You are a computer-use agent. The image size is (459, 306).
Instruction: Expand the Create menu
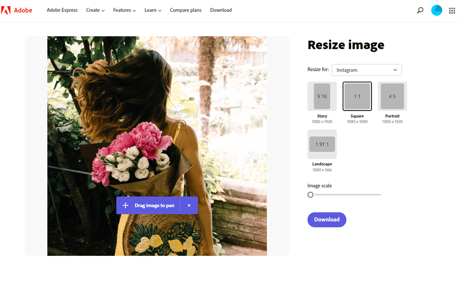95,10
